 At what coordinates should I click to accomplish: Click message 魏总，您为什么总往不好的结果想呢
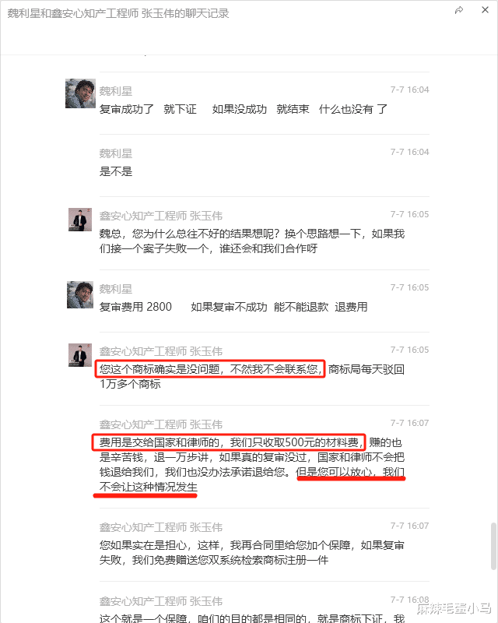(x=252, y=241)
